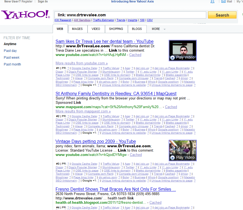Filter results by Past day

[10, 51]
